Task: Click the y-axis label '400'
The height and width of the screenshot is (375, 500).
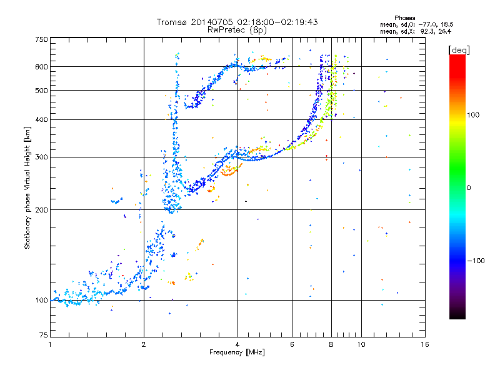Action: coord(41,120)
